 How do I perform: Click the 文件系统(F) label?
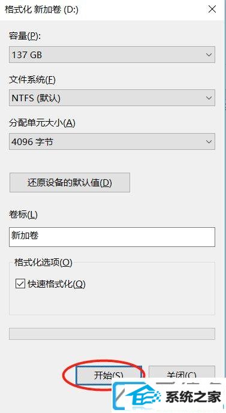point(32,80)
